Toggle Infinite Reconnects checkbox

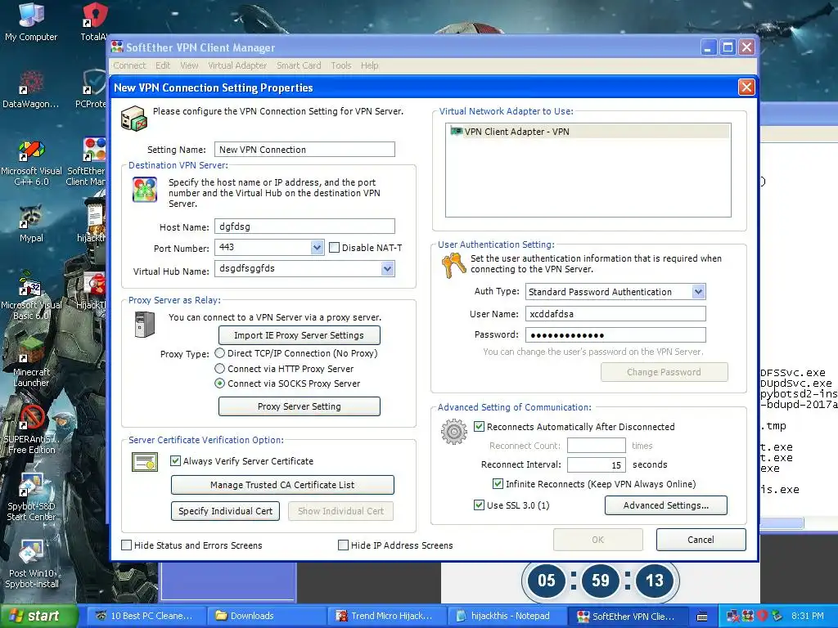[x=498, y=483]
